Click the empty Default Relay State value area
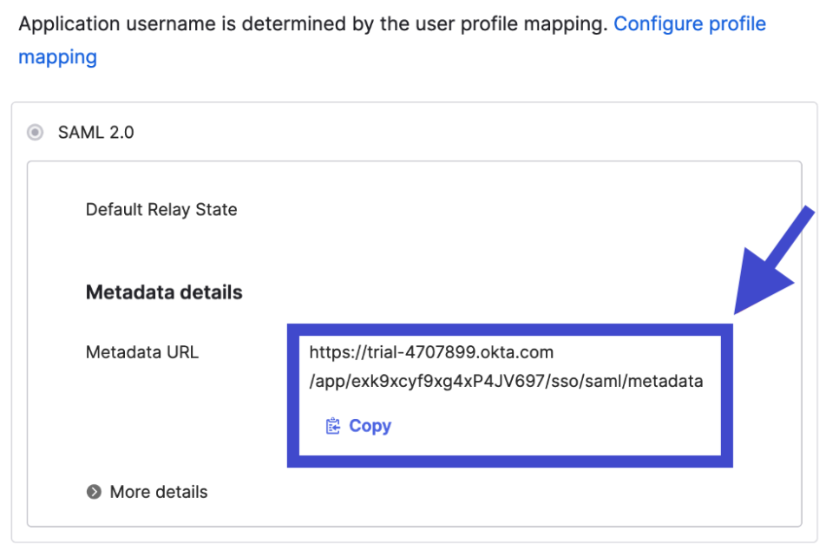 (x=503, y=209)
